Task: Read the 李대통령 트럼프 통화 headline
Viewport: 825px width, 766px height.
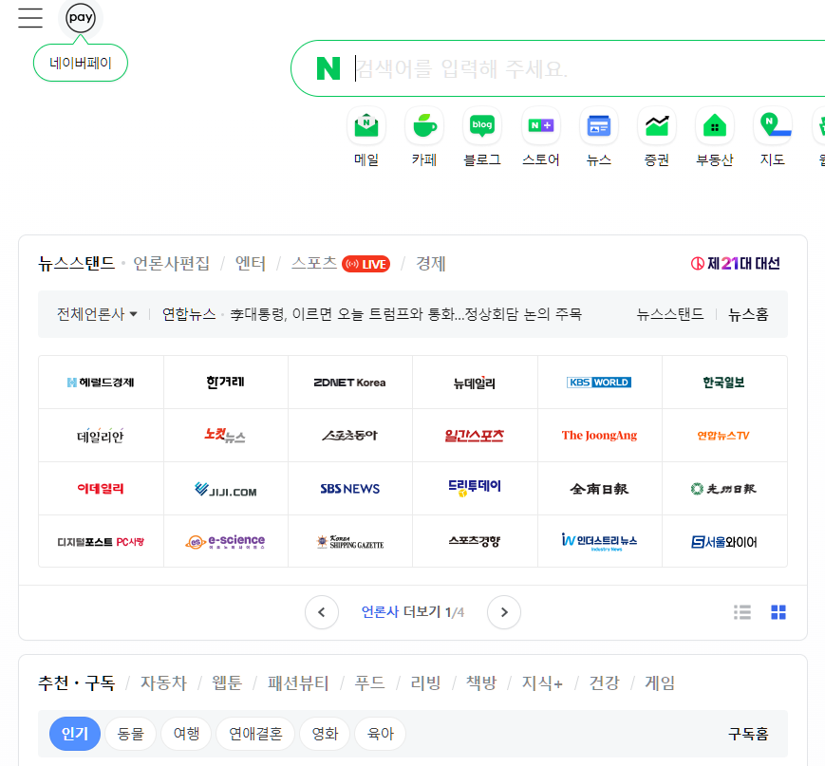Action: tap(406, 314)
